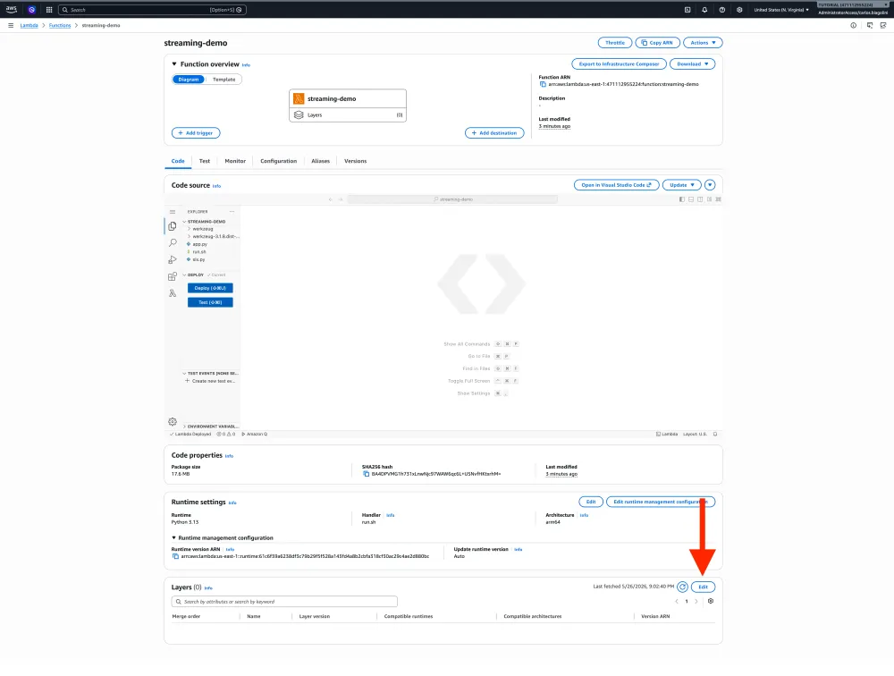Open the Lambda breadcrumb link
Screen dimensions: 894x676
pyautogui.click(x=30, y=25)
